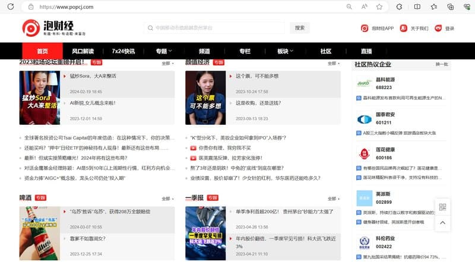Click the 莲花健康 company logo
The width and height of the screenshot is (475, 262).
point(364,154)
